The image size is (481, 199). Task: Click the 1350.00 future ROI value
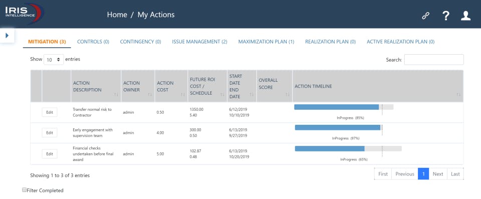click(x=196, y=109)
